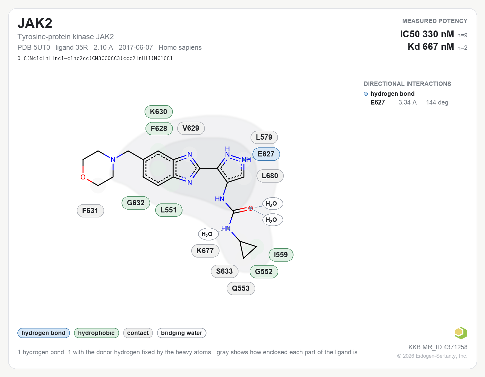Click the cyclopropyl triangle in the ligand
Viewport: 485px width, 377px height.
(248, 249)
